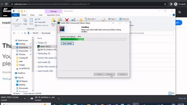
Task: Select Downloads in navigation pane
Action: coord(22,47)
